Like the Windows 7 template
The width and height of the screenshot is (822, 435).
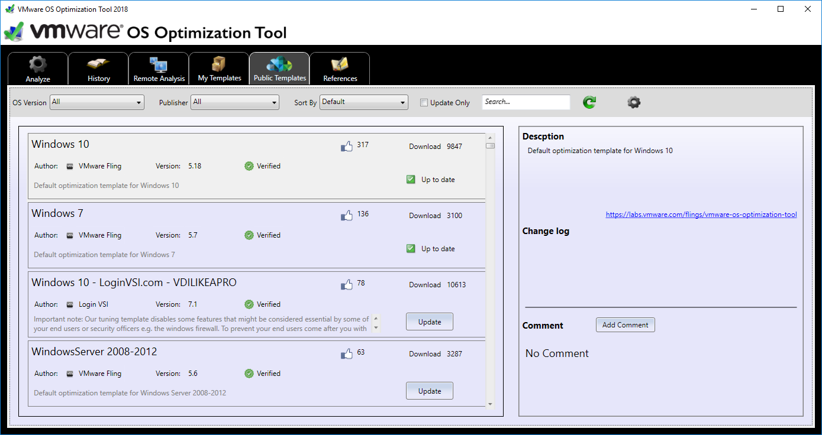347,216
